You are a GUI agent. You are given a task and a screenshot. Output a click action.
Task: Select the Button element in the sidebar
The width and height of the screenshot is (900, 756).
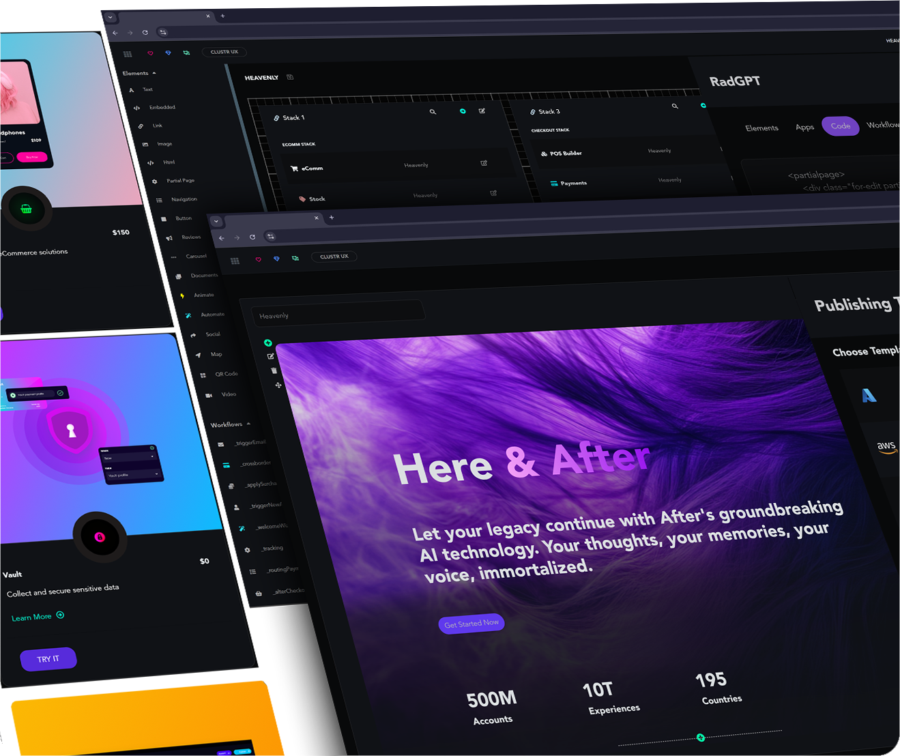pyautogui.click(x=184, y=218)
